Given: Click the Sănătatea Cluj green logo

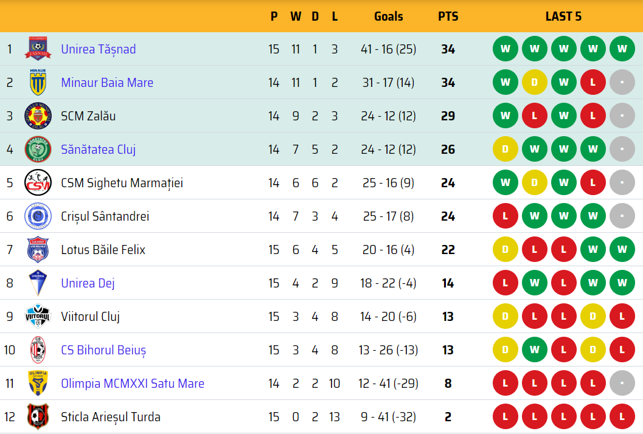Looking at the screenshot, I should point(38,150).
